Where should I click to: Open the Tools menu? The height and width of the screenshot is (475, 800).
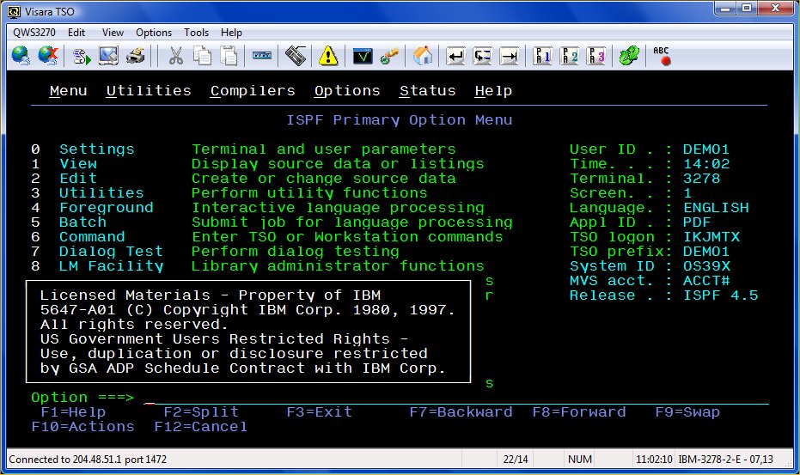(x=197, y=33)
